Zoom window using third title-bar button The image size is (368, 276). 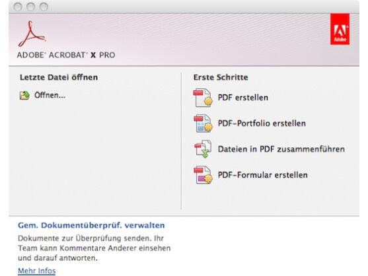[44, 7]
